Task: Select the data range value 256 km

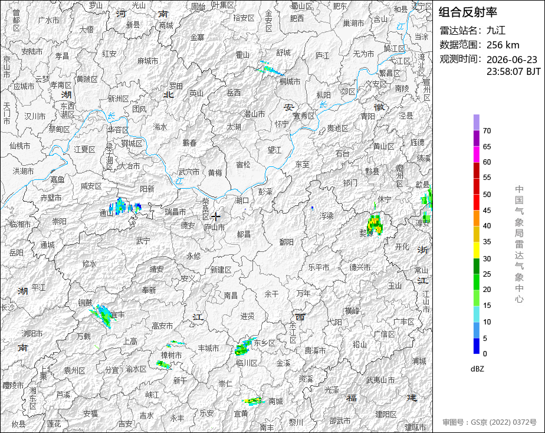Action: coord(503,45)
